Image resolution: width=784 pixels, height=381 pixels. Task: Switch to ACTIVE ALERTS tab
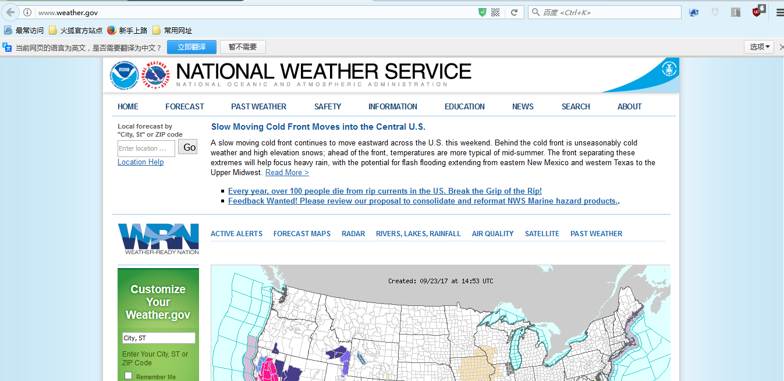click(x=236, y=234)
